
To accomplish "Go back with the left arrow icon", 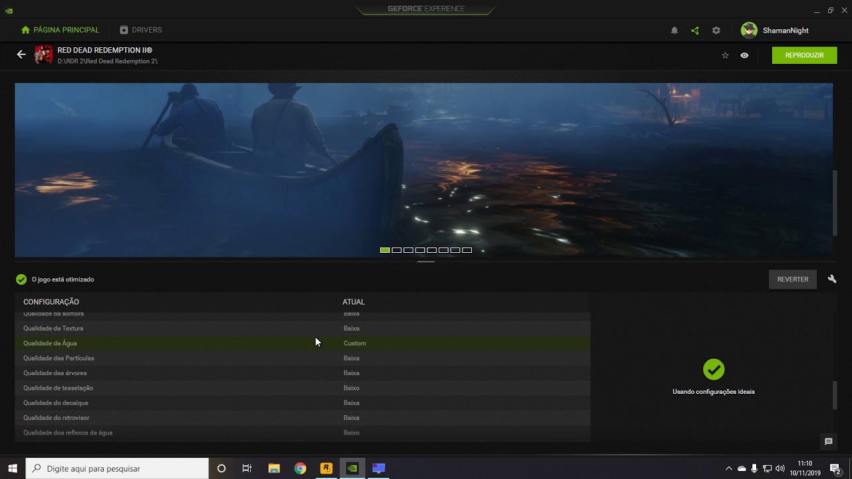I will pyautogui.click(x=21, y=55).
